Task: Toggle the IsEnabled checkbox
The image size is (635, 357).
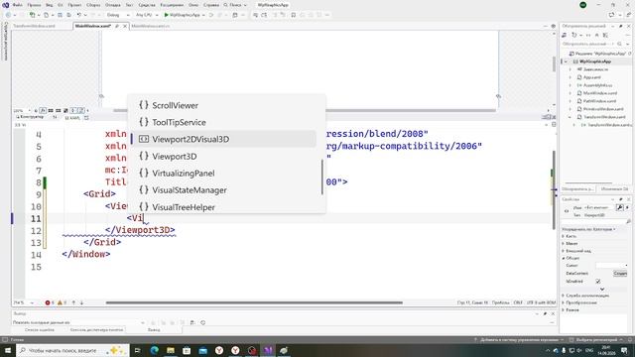Action: click(x=597, y=282)
